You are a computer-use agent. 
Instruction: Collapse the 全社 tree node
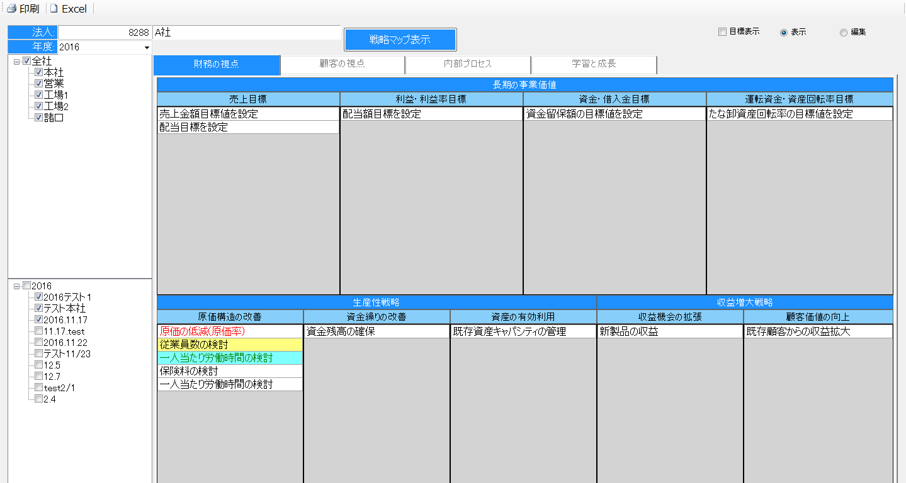17,62
